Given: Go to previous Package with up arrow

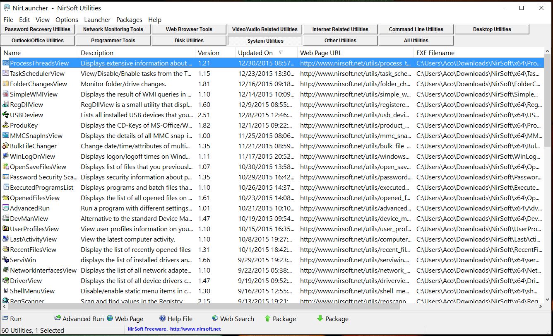Looking at the screenshot, I should point(280,319).
